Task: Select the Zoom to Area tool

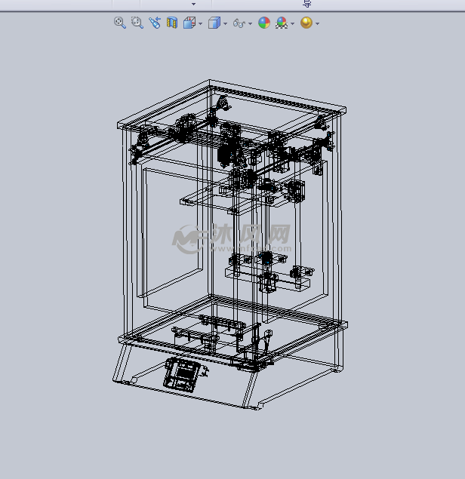Action: coord(137,23)
